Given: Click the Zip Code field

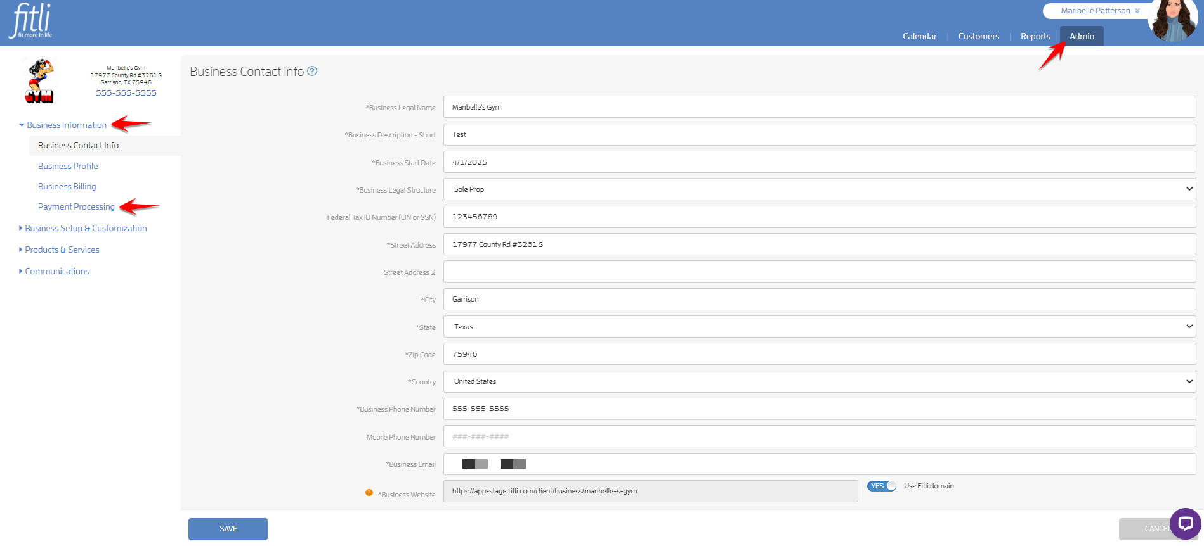Looking at the screenshot, I should (x=820, y=354).
